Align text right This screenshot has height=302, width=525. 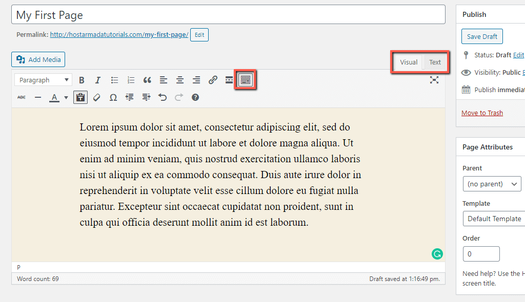[x=196, y=80]
